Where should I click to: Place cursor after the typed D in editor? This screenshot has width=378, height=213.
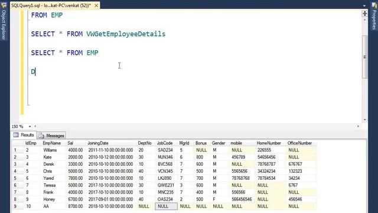35,72
